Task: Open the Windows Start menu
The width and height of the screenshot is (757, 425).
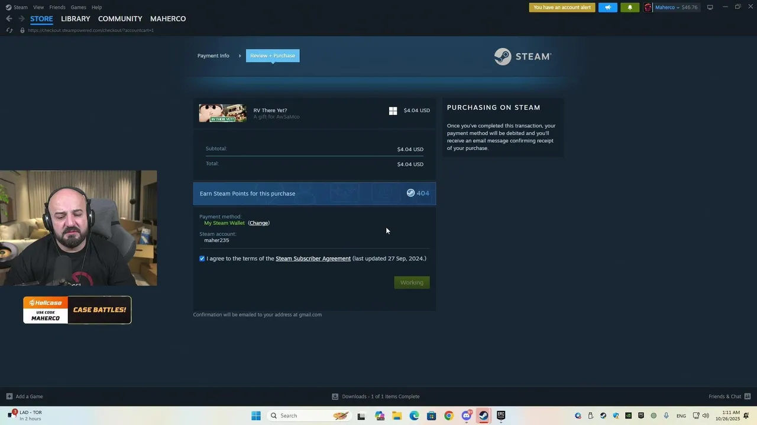Action: [256, 416]
